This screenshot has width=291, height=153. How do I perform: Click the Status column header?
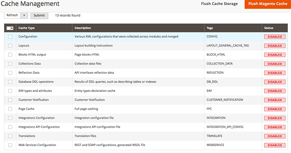click(x=269, y=28)
